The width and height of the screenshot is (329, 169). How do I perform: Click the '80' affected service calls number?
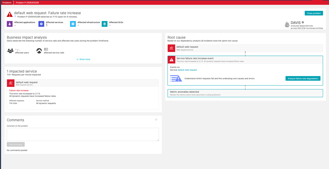pyautogui.click(x=46, y=49)
